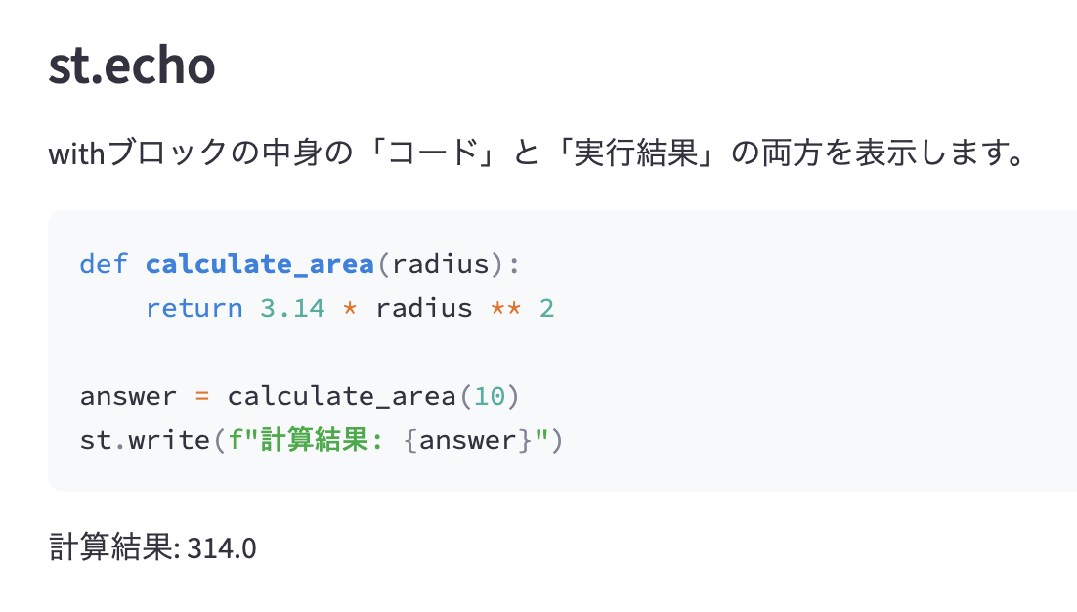Click the "radius" parameter in the def line

click(x=439, y=264)
